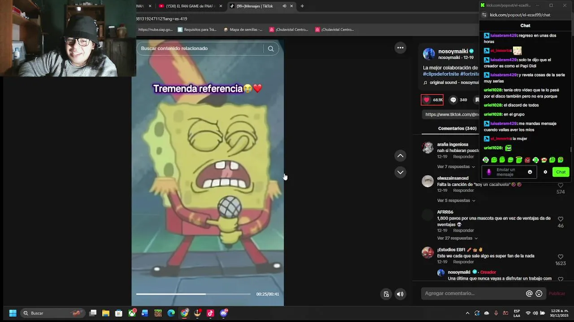Viewport: 574px width, 322px height.
Task: Open Discord from taskbar
Action: pyautogui.click(x=224, y=313)
